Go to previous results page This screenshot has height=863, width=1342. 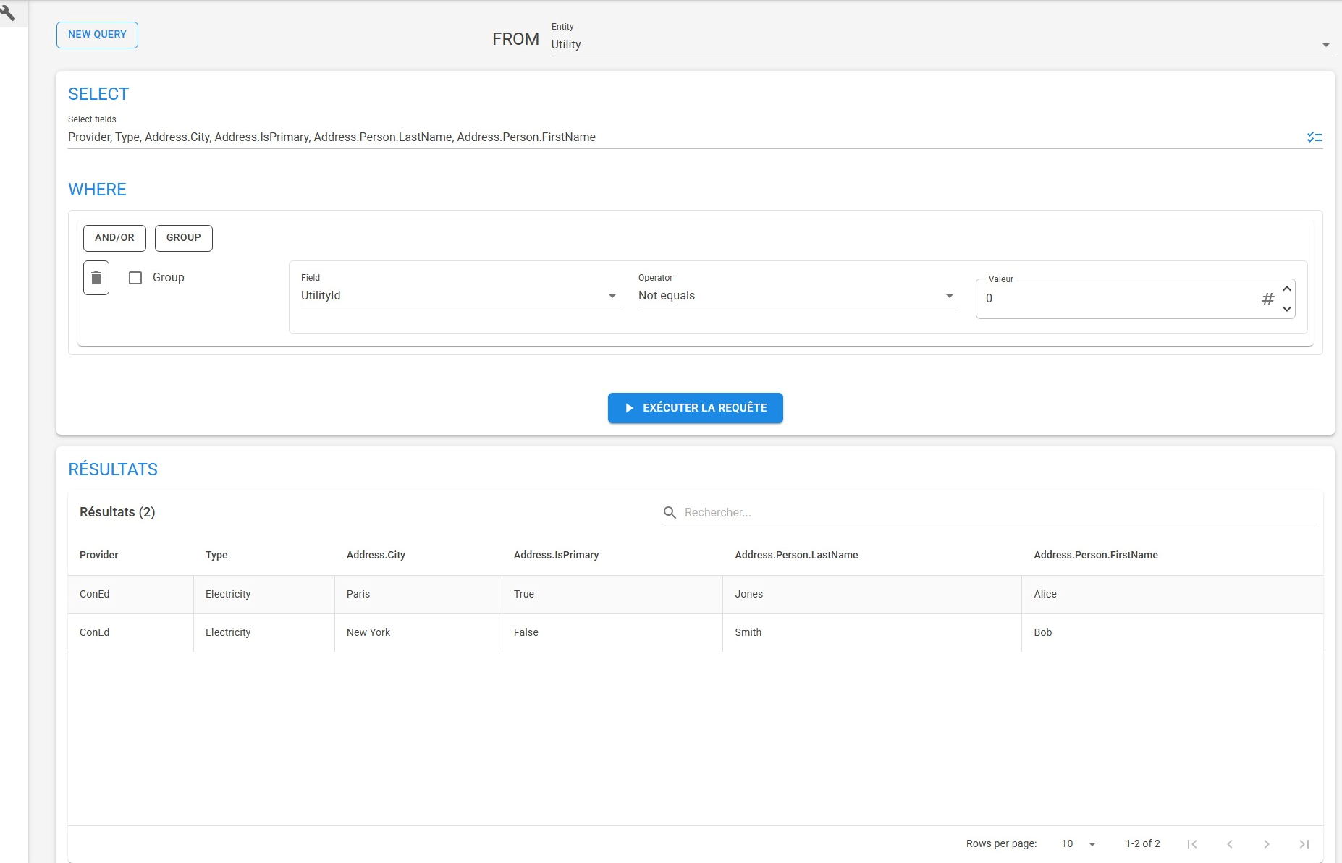click(x=1229, y=843)
